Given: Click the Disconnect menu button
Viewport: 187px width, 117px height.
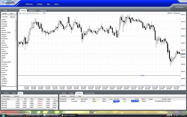Looking at the screenshot, I should [29, 4].
